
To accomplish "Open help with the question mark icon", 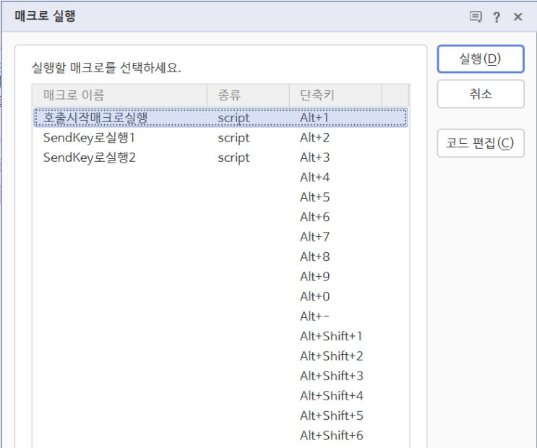I will [497, 17].
